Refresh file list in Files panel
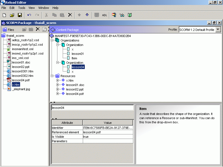223x167 pixels. point(44,30)
